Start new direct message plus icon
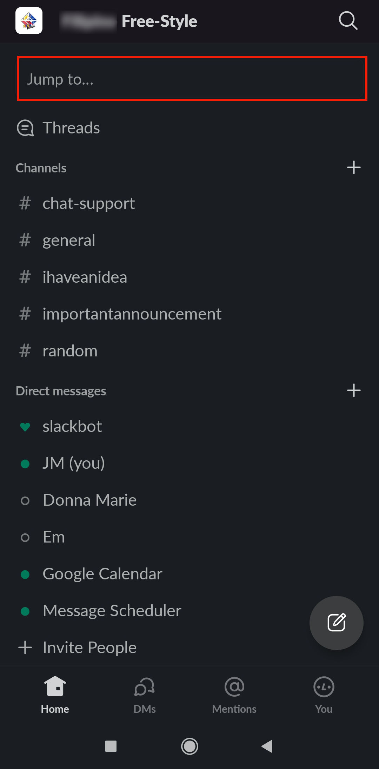Image resolution: width=379 pixels, height=769 pixels. 353,390
